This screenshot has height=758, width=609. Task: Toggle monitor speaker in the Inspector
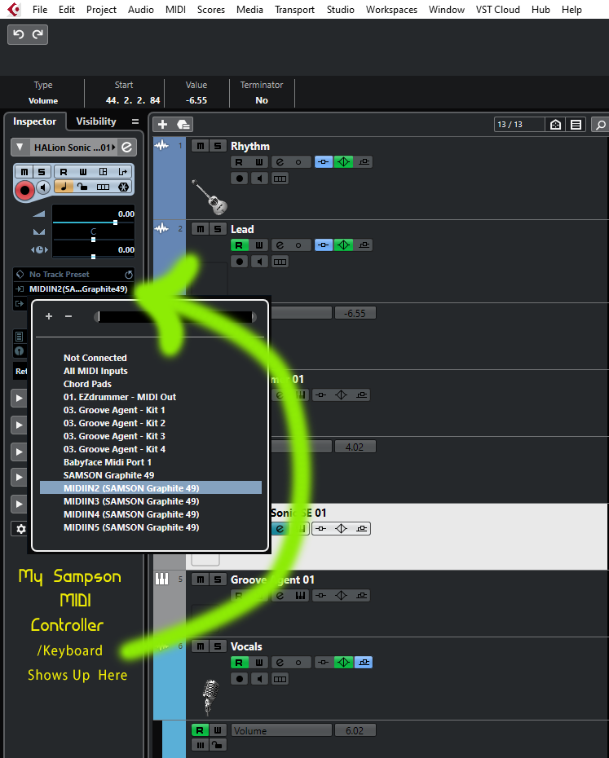click(x=43, y=187)
